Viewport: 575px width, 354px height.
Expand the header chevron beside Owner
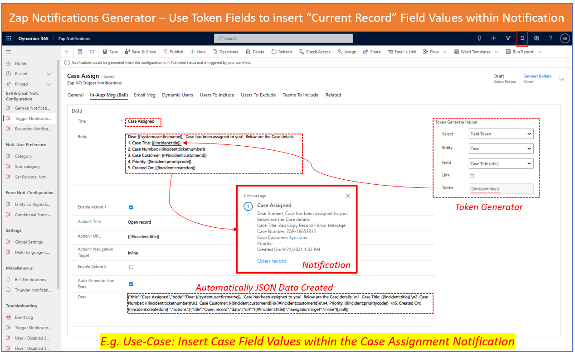pos(561,79)
